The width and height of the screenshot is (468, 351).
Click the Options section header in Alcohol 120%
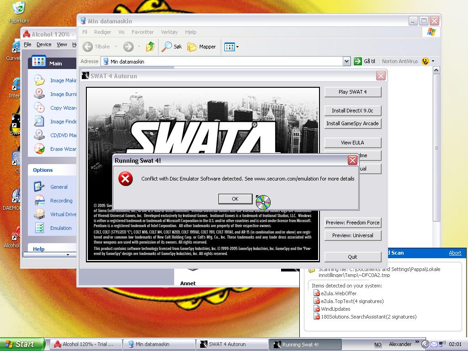(x=43, y=170)
